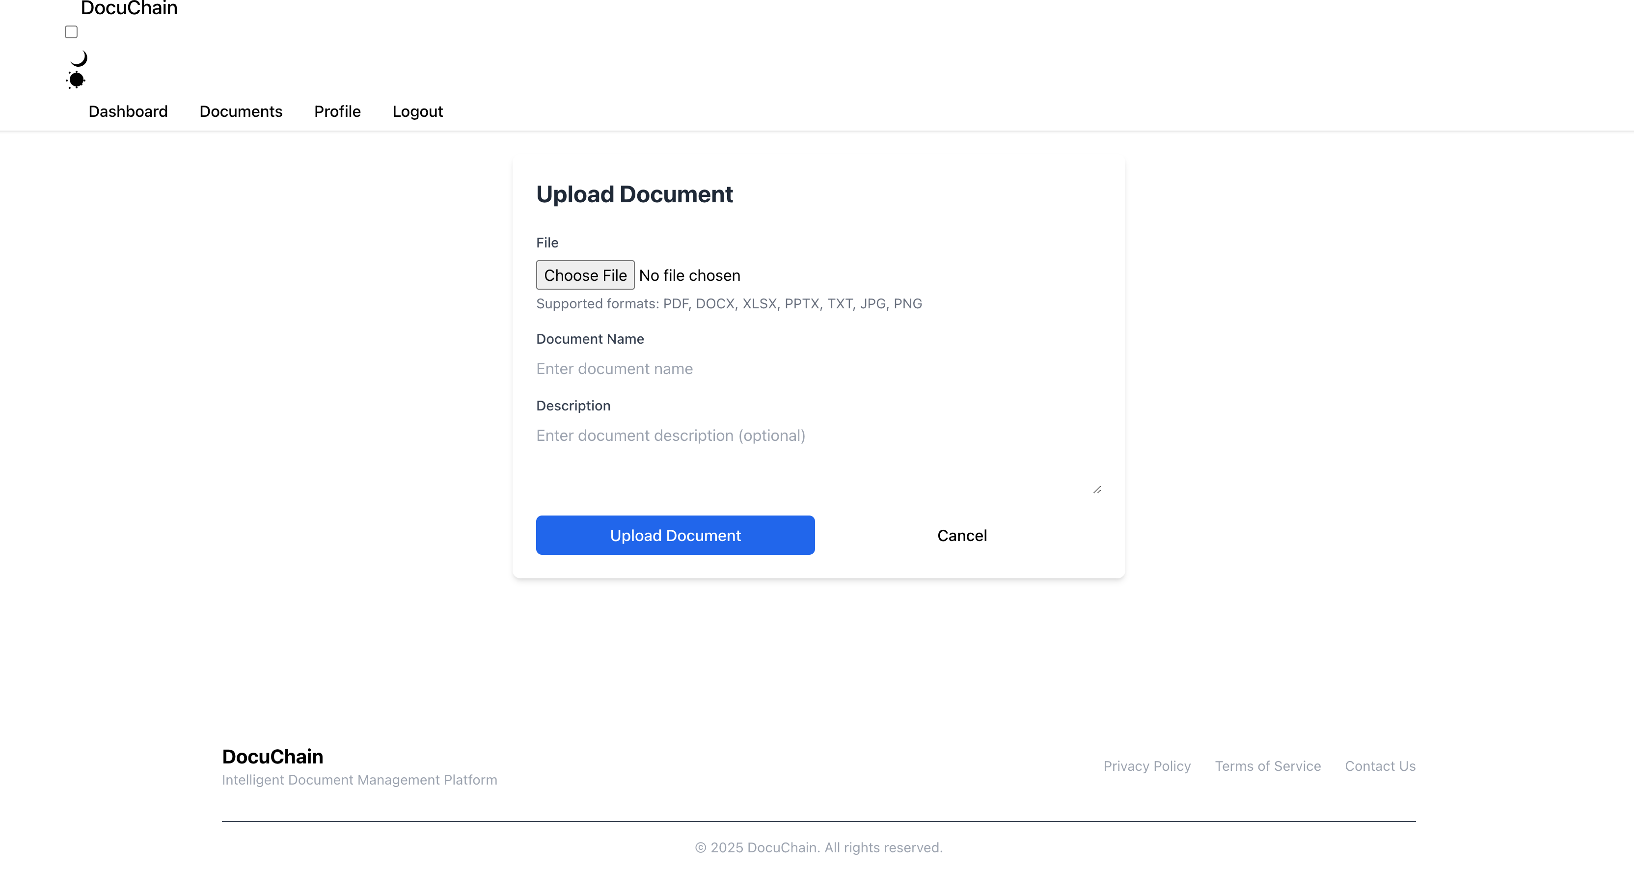Toggle the theme checkbox under DocuChain
This screenshot has height=870, width=1634.
[71, 32]
